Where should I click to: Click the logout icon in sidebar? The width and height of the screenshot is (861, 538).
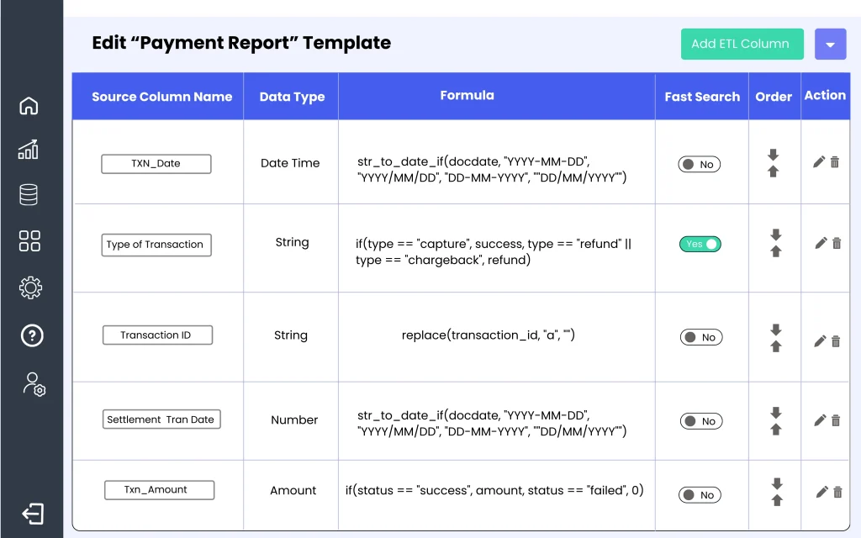tap(33, 514)
